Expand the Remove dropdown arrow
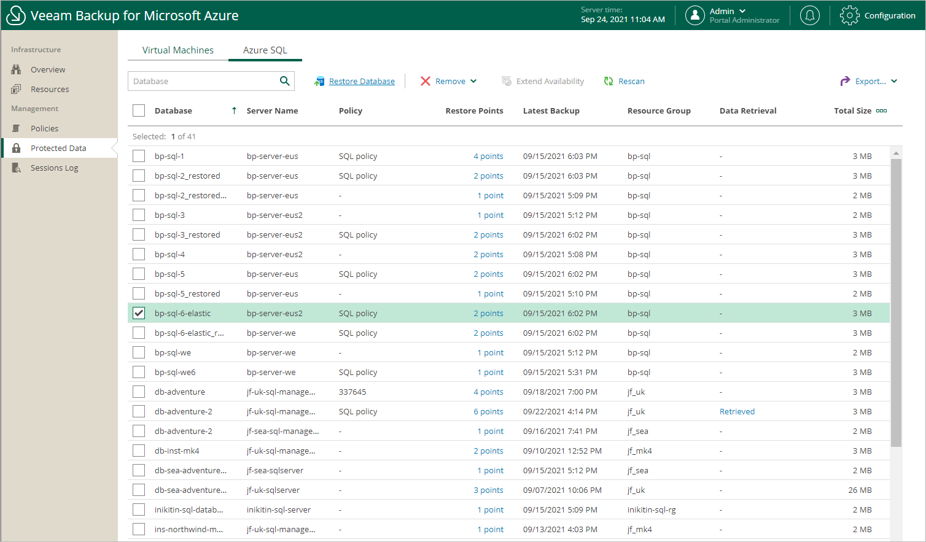The image size is (926, 542). [x=473, y=81]
